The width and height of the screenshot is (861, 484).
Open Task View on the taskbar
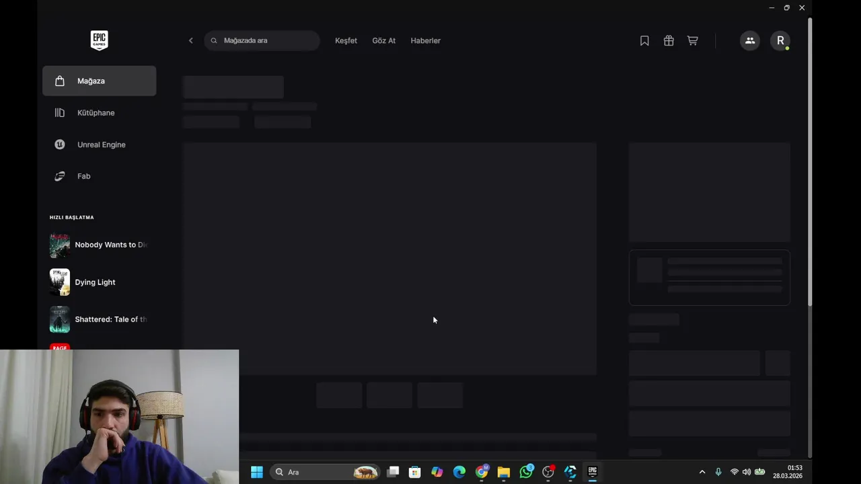pyautogui.click(x=393, y=472)
